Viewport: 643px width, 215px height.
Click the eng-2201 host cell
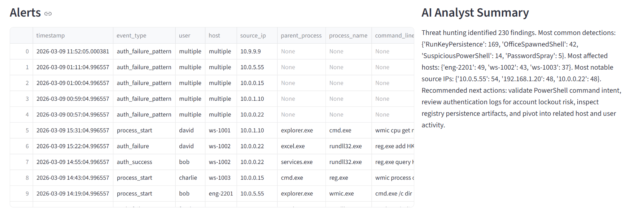(221, 193)
